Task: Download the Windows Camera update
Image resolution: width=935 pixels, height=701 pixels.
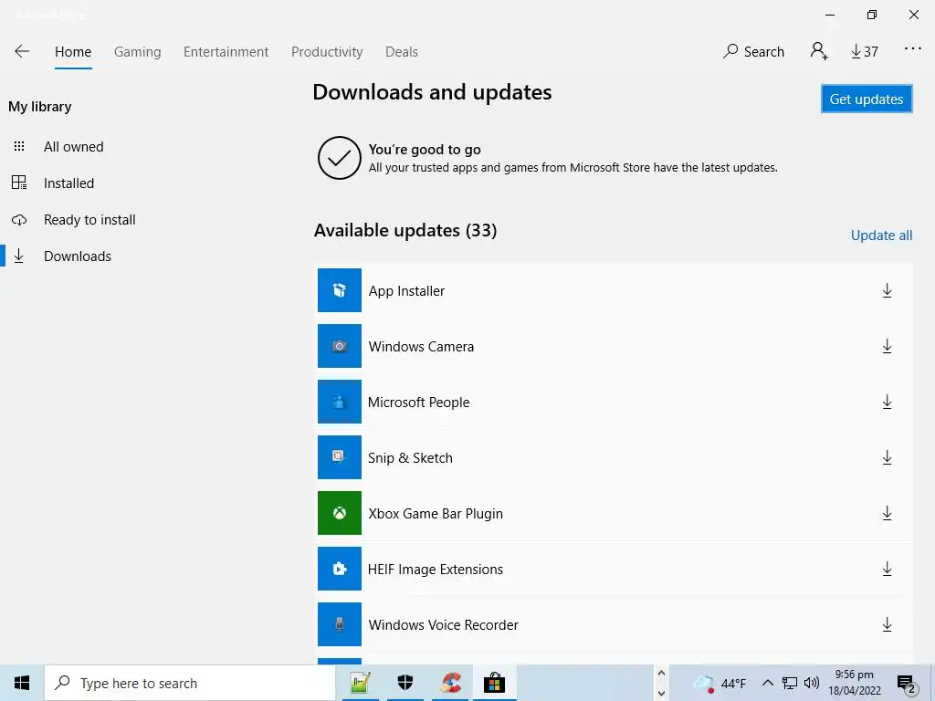Action: (x=887, y=346)
